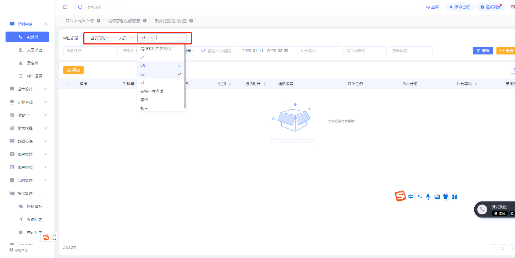The image size is (515, 258).
Task: Expand the 客户管理 sidebar group
Action: [x=46, y=154]
